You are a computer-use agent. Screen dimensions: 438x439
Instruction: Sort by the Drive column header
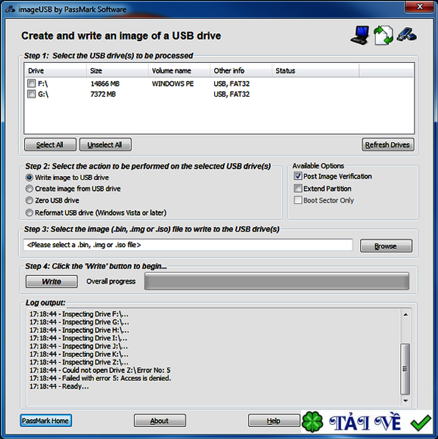[x=55, y=71]
